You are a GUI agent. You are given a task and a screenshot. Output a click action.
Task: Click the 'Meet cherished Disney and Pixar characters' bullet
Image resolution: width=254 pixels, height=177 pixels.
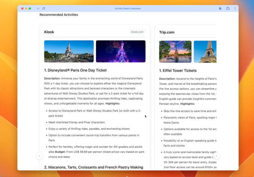(x=77, y=122)
